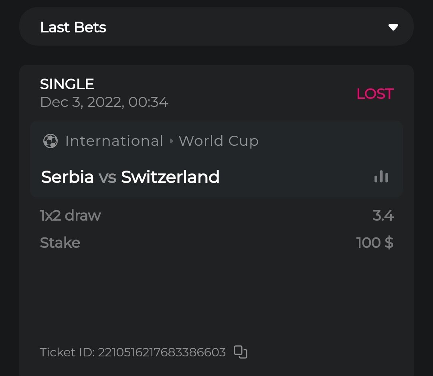
Task: Click the soccer ball sport icon
Action: tap(50, 141)
